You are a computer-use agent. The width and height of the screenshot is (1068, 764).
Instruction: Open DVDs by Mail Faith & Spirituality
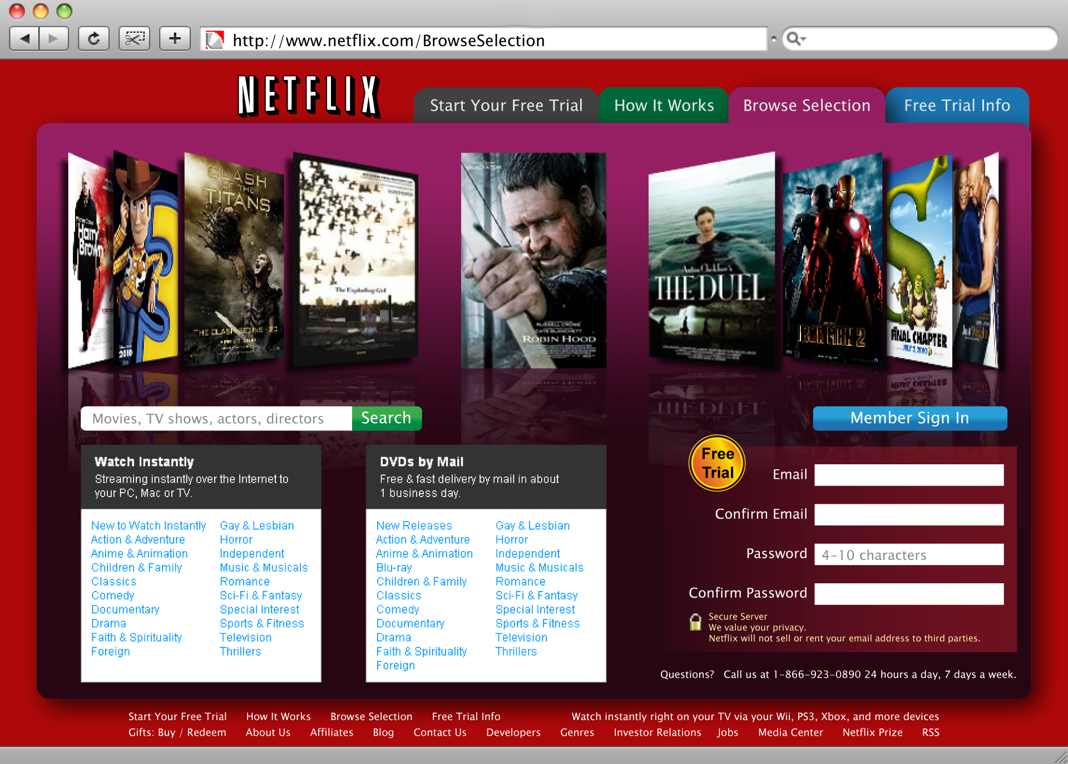(x=421, y=651)
